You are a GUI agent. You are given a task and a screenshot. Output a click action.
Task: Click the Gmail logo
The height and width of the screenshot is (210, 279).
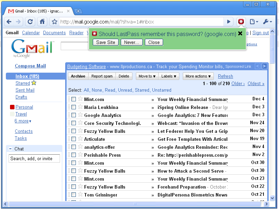(33, 48)
